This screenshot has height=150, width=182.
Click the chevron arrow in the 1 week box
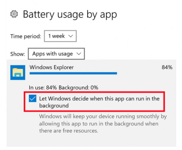pyautogui.click(x=71, y=36)
